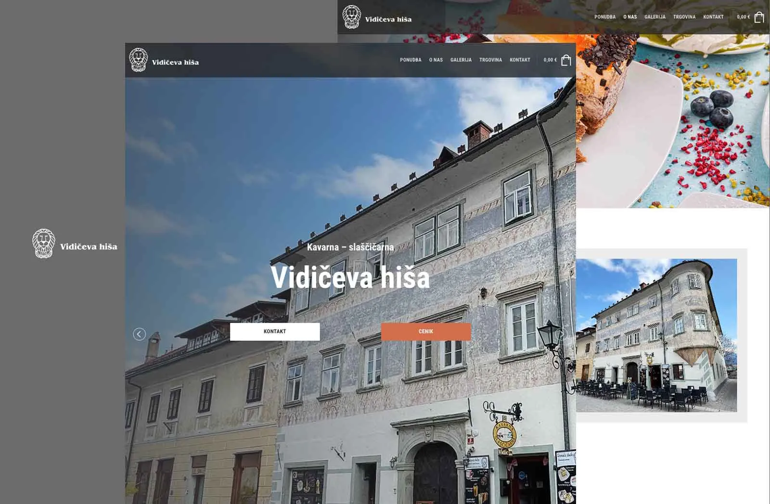Click the 0,00 € total in the foreground header

coord(550,60)
